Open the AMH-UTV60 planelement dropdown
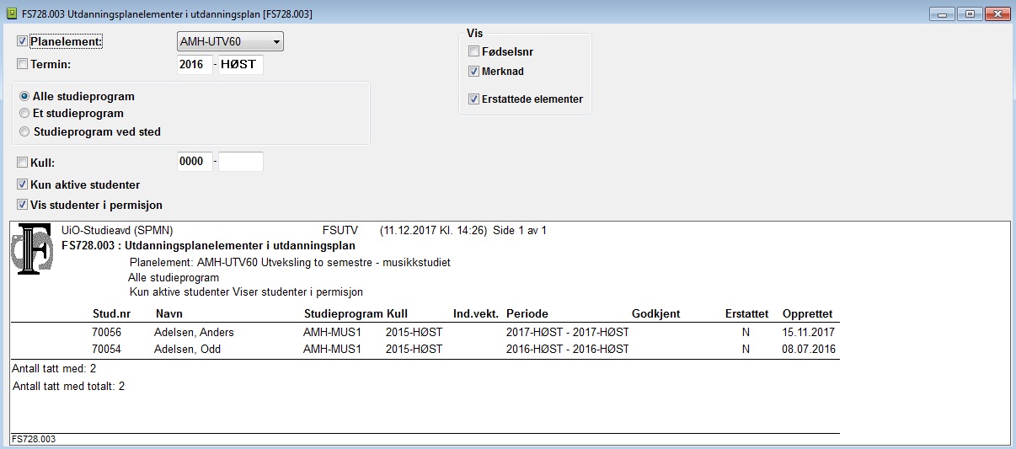The height and width of the screenshot is (449, 1016). click(230, 42)
